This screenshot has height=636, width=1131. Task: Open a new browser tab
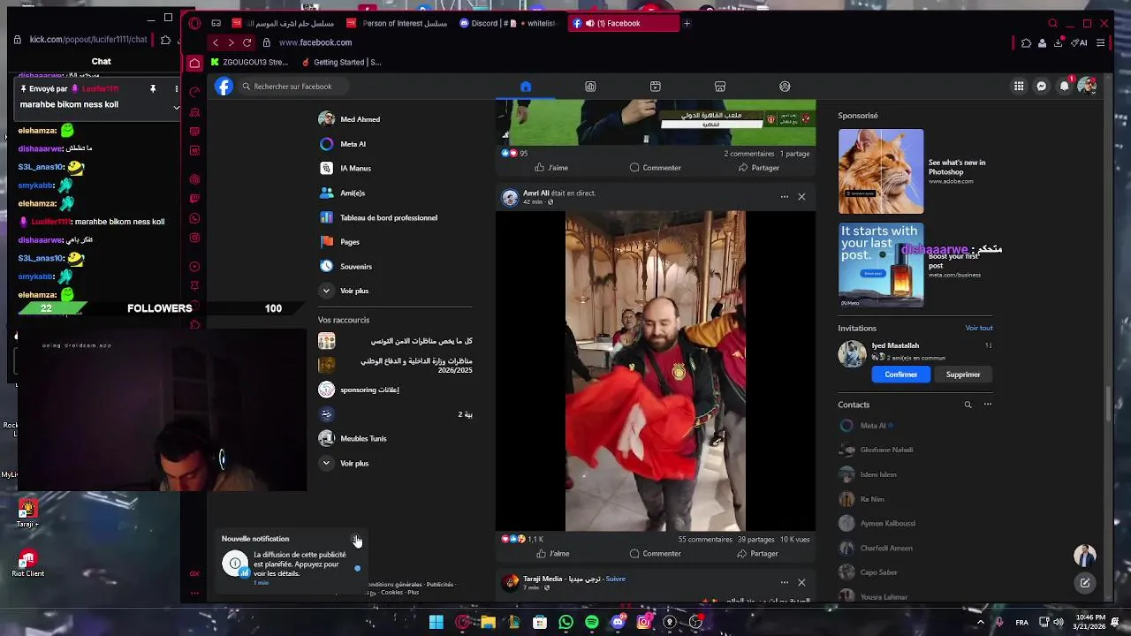pos(687,23)
